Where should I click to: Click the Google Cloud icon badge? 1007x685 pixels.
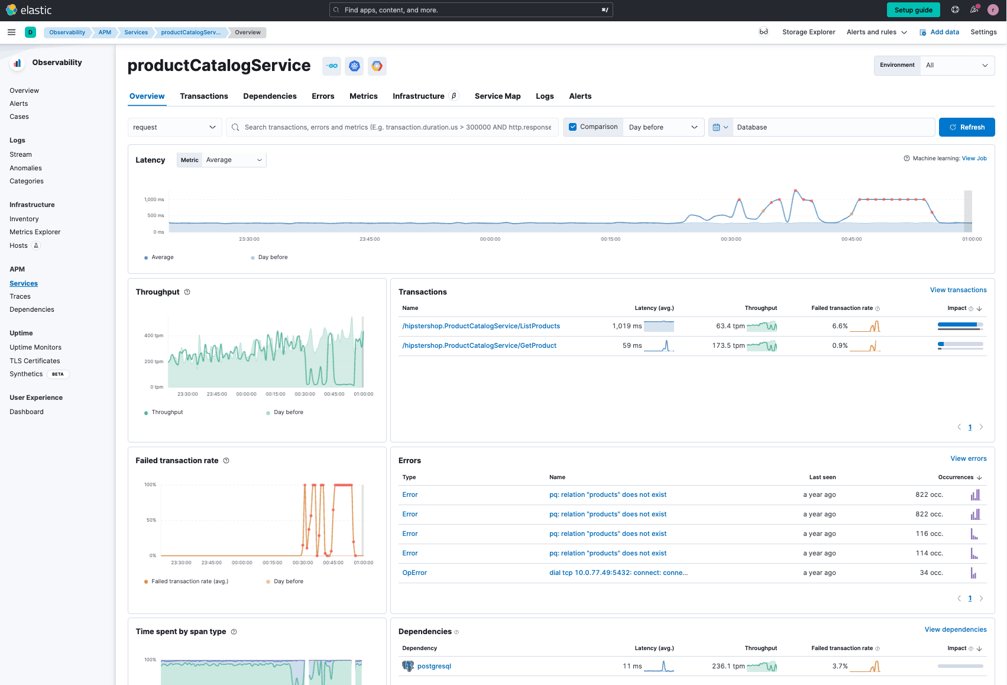tap(377, 66)
